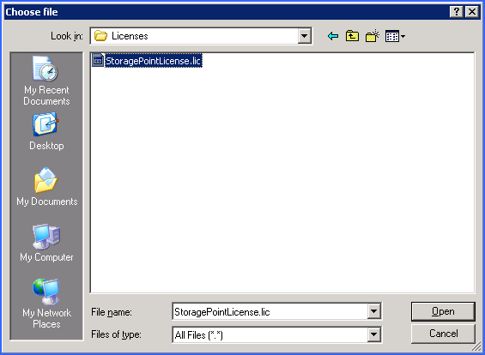Click the Files of type label

click(x=116, y=334)
